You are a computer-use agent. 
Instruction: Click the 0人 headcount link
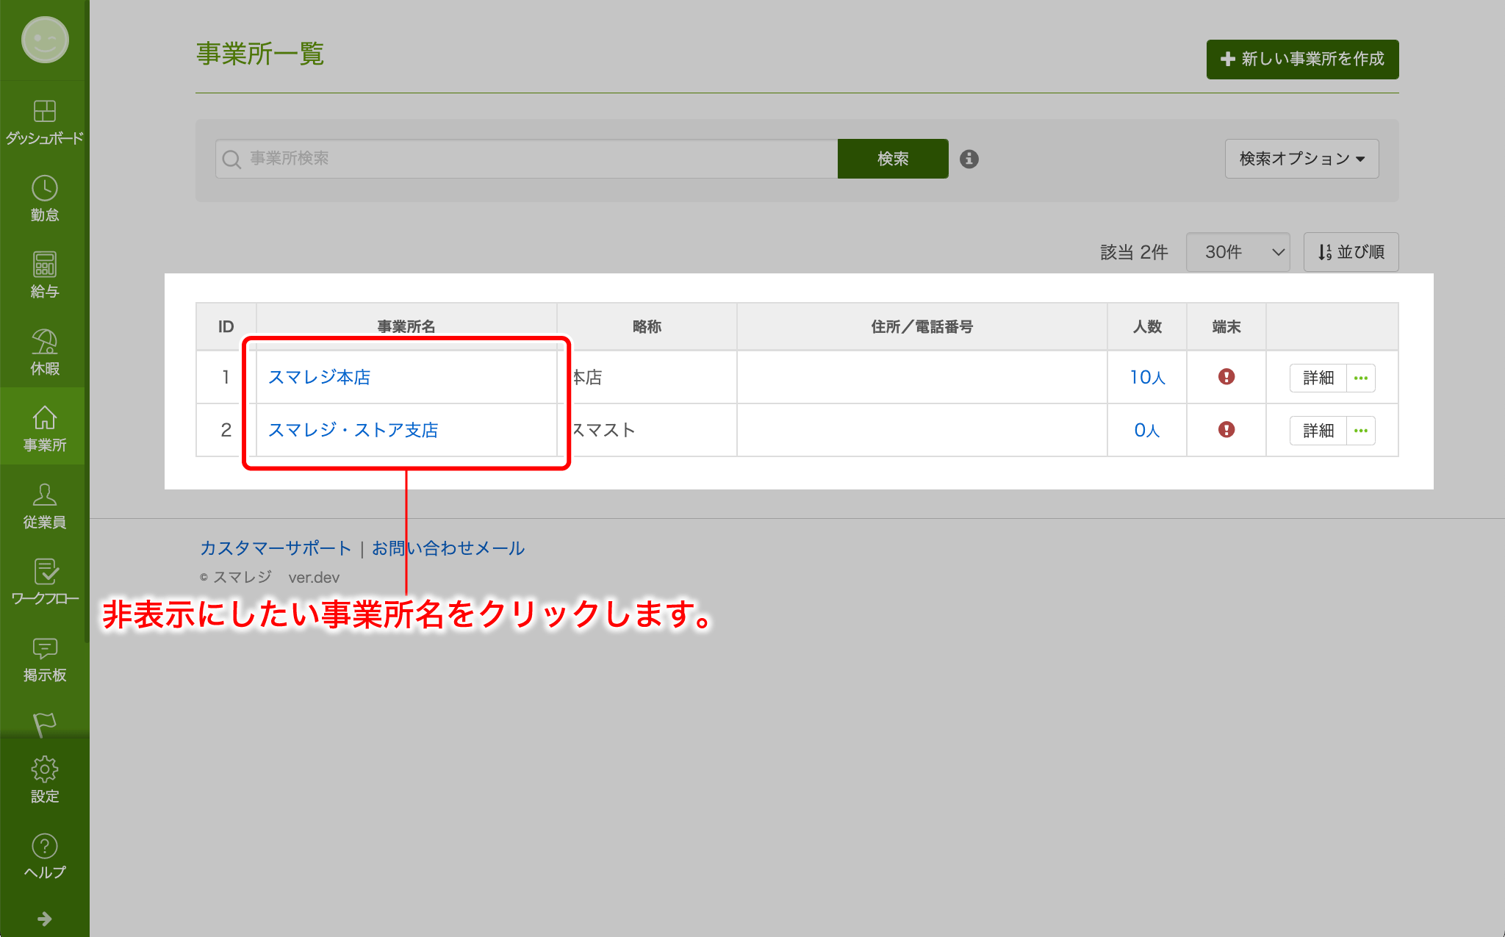pos(1147,430)
